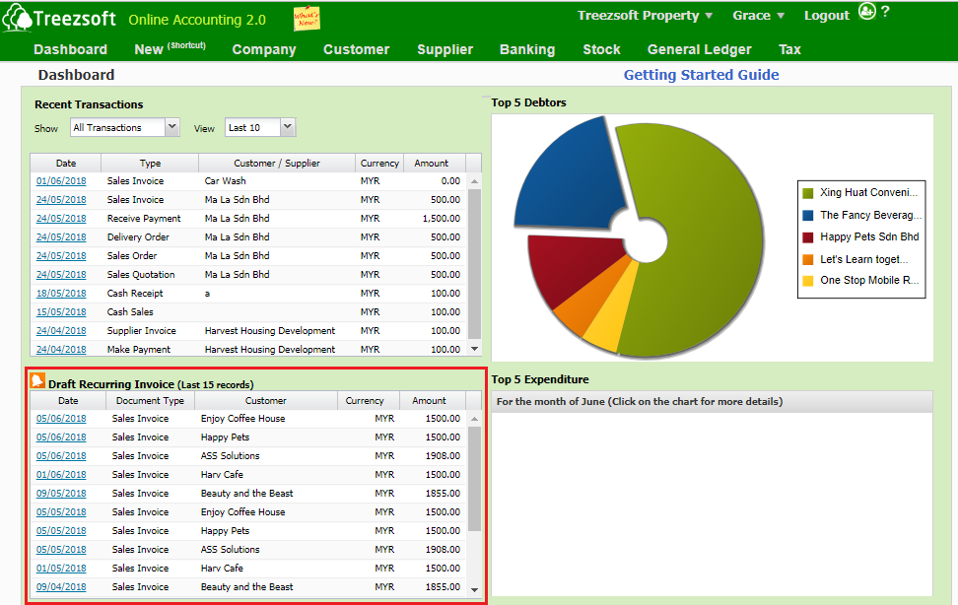Image resolution: width=958 pixels, height=605 pixels.
Task: Open the Banking section
Action: coord(527,49)
